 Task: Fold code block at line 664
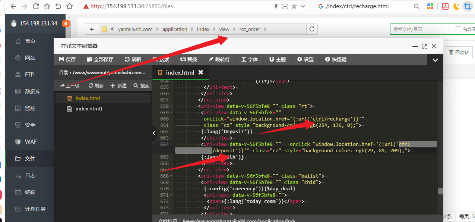point(172,144)
